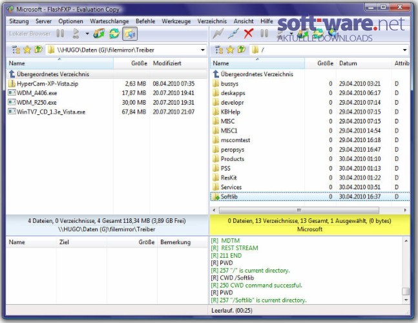The image size is (418, 323).
Task: Click the right arrow of horizontal scrollbar
Action: pos(405,210)
